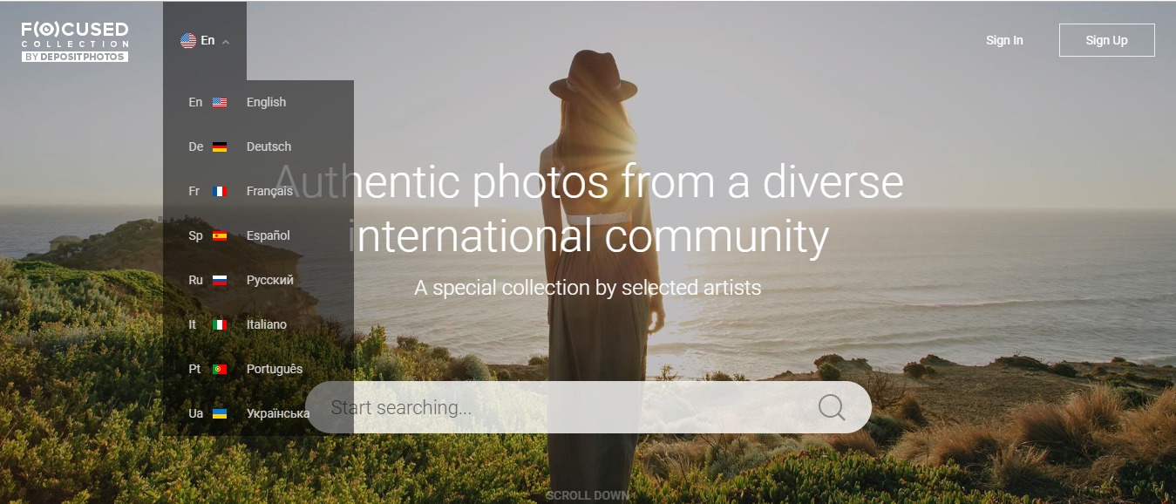Click the Spanish flag icon
The height and width of the screenshot is (504, 1176).
[220, 235]
